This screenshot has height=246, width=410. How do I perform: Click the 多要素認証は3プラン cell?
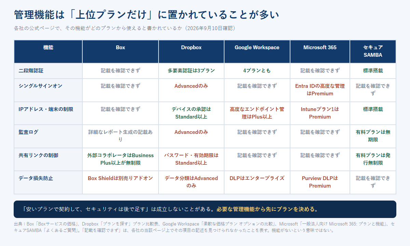coord(191,71)
